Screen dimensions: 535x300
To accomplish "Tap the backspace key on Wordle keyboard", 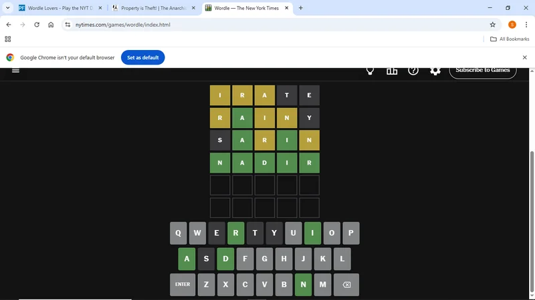I will click(x=346, y=285).
